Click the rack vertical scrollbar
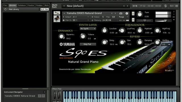Screen dimensions: 182x102 (x=177, y=48)
